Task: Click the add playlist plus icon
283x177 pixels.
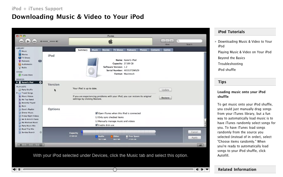Action: (x=21, y=145)
